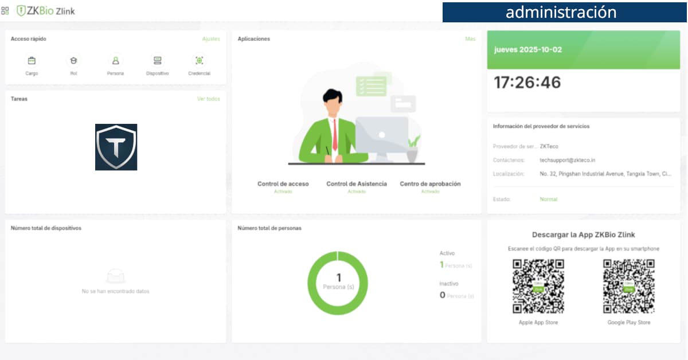
Task: Click the Apple App Store QR code
Action: click(538, 287)
